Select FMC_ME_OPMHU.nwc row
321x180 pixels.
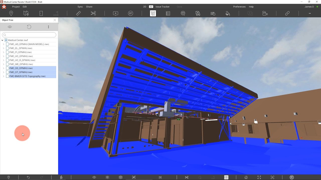[x=21, y=64]
